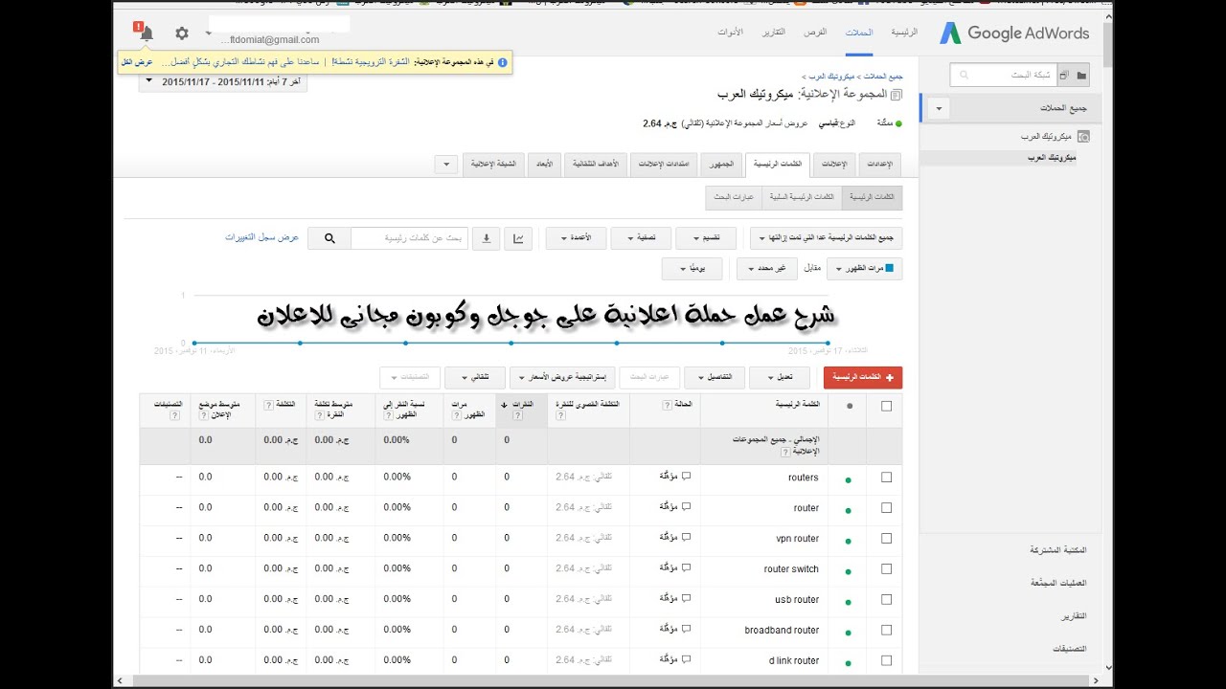Click the magnifier search button for keywords
The height and width of the screenshot is (689, 1226).
pyautogui.click(x=329, y=238)
